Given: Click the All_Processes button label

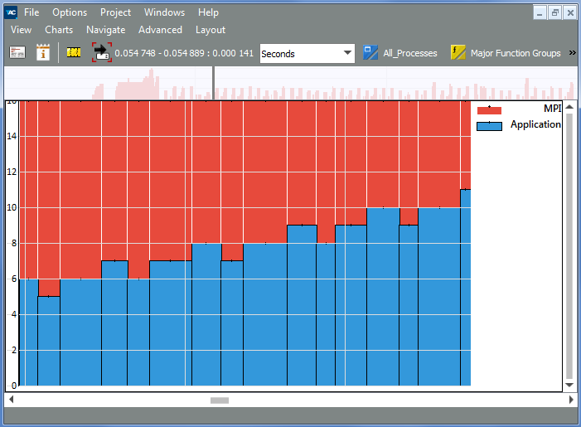Looking at the screenshot, I should click(x=409, y=54).
